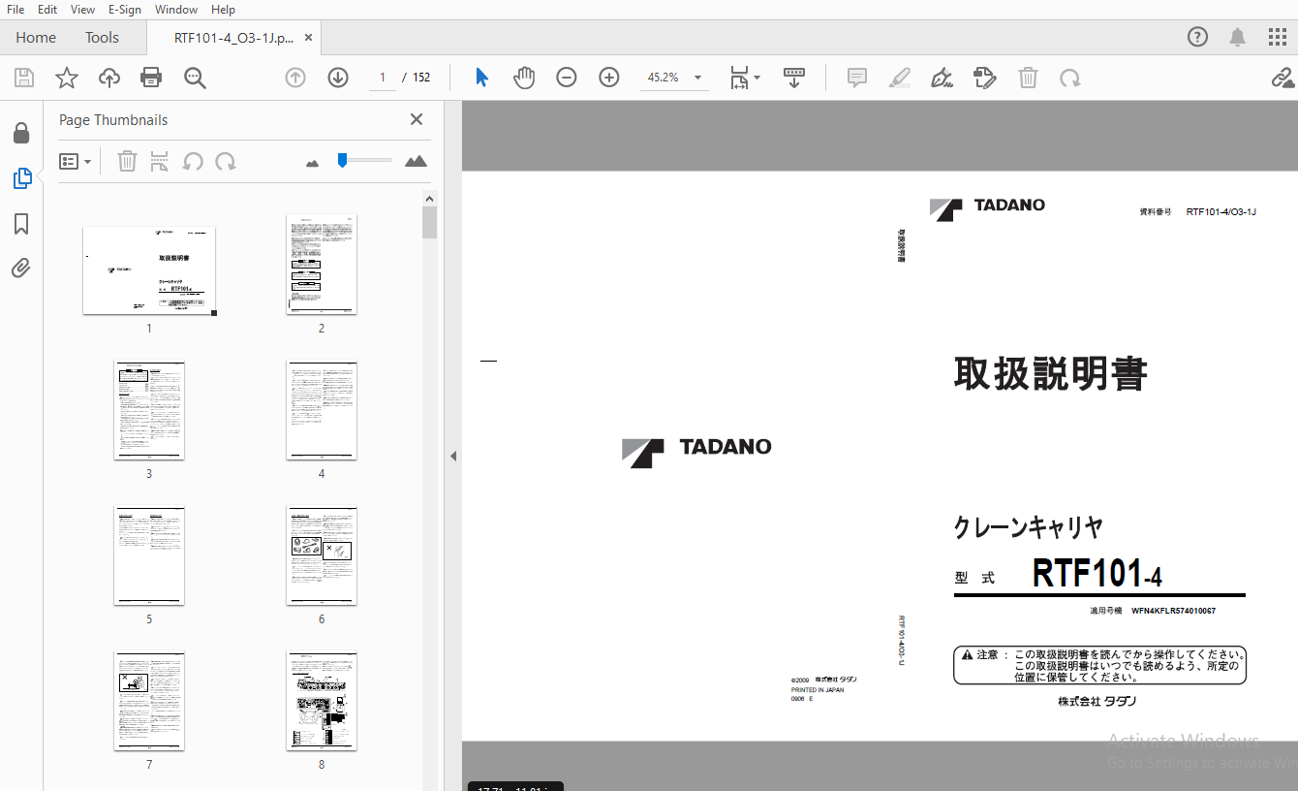Open the Help menu

click(x=223, y=10)
